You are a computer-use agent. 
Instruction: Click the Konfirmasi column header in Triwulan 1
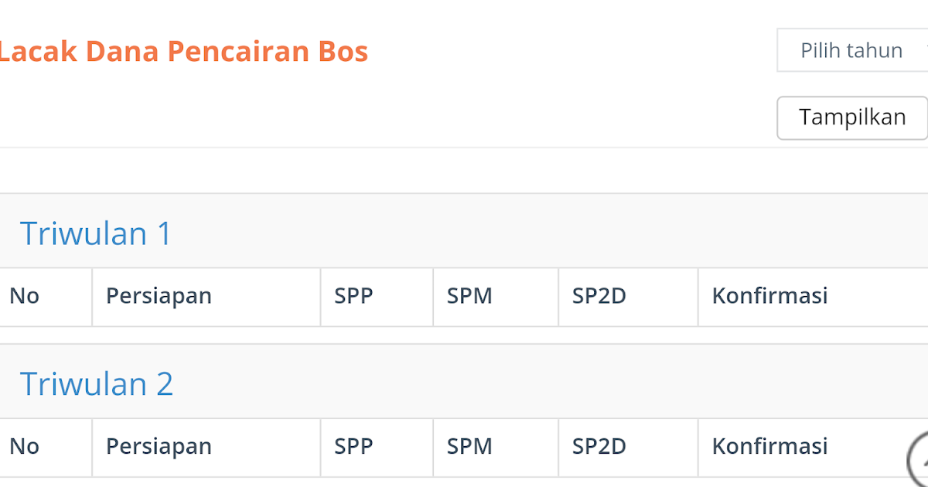click(x=769, y=296)
